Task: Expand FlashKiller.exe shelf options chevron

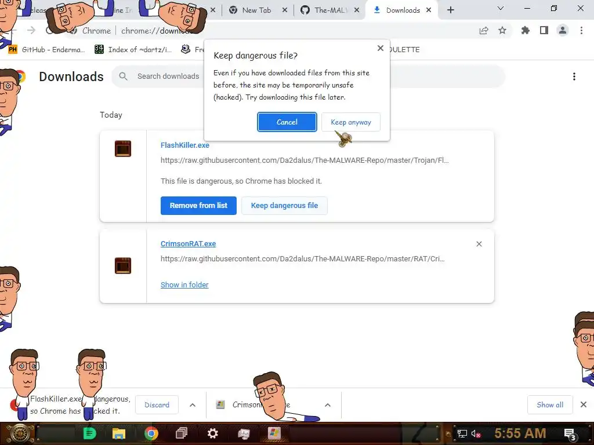Action: click(x=193, y=405)
